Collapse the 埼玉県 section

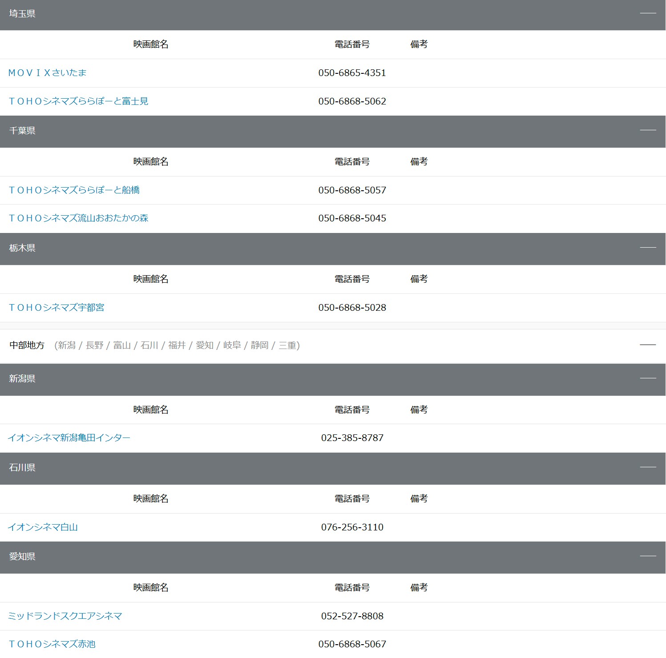648,13
